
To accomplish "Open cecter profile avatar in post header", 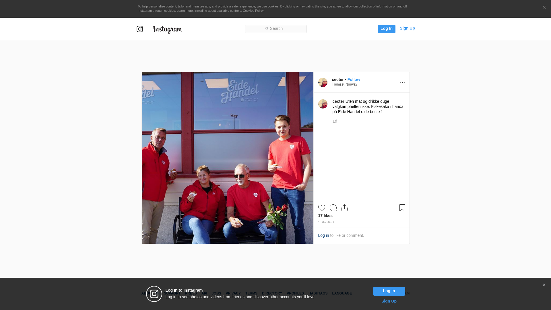I will pyautogui.click(x=323, y=82).
